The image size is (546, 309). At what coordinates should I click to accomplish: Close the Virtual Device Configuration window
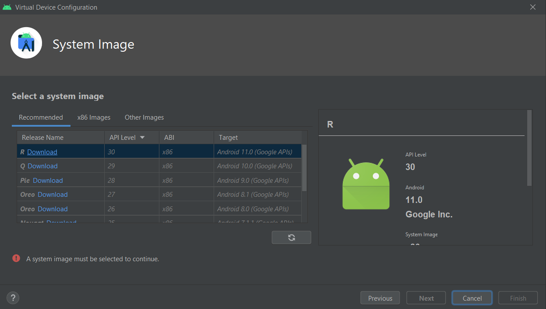[533, 7]
